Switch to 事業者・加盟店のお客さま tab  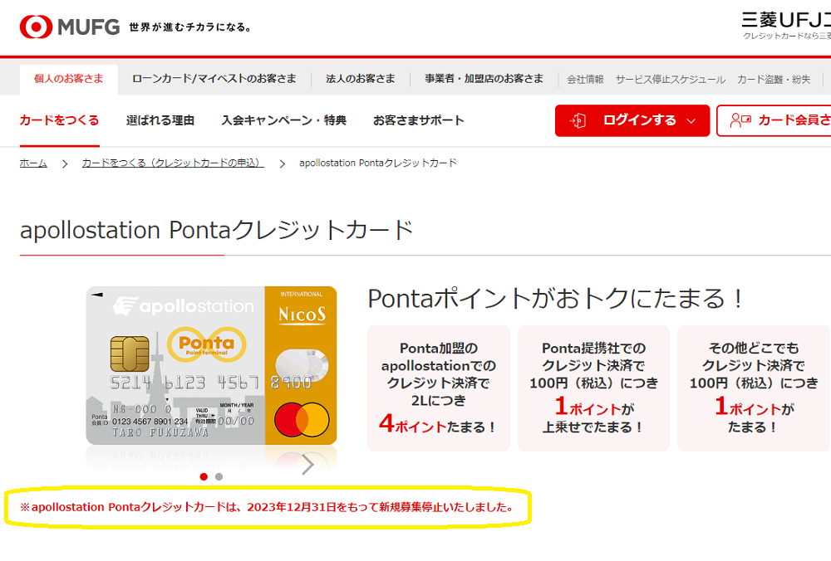(x=484, y=79)
